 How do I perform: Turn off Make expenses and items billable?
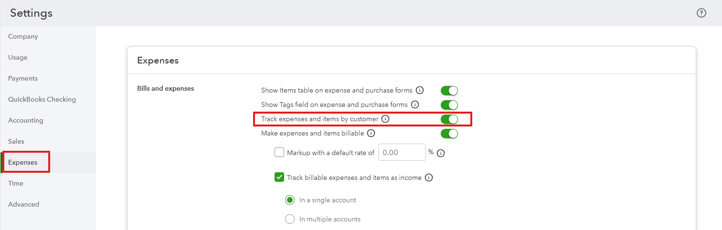(x=449, y=134)
